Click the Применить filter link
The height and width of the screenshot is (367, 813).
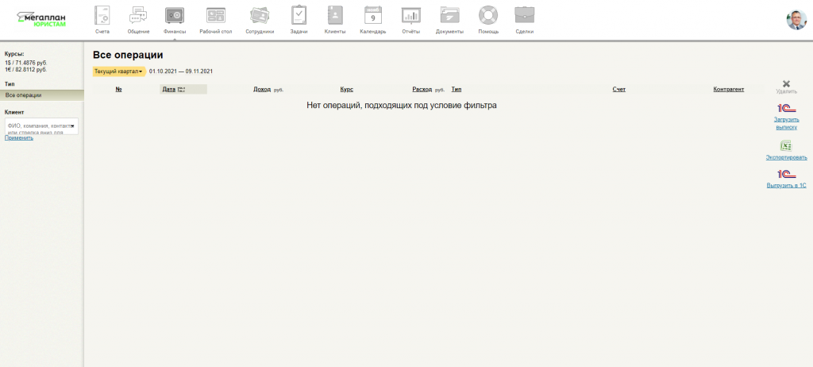[x=19, y=138]
